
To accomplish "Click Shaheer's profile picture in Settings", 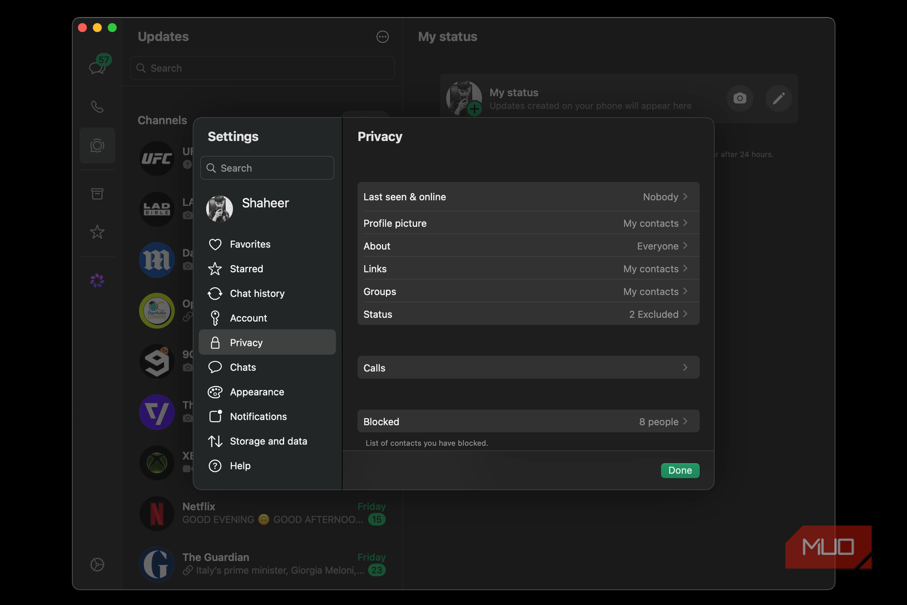I will (x=219, y=209).
